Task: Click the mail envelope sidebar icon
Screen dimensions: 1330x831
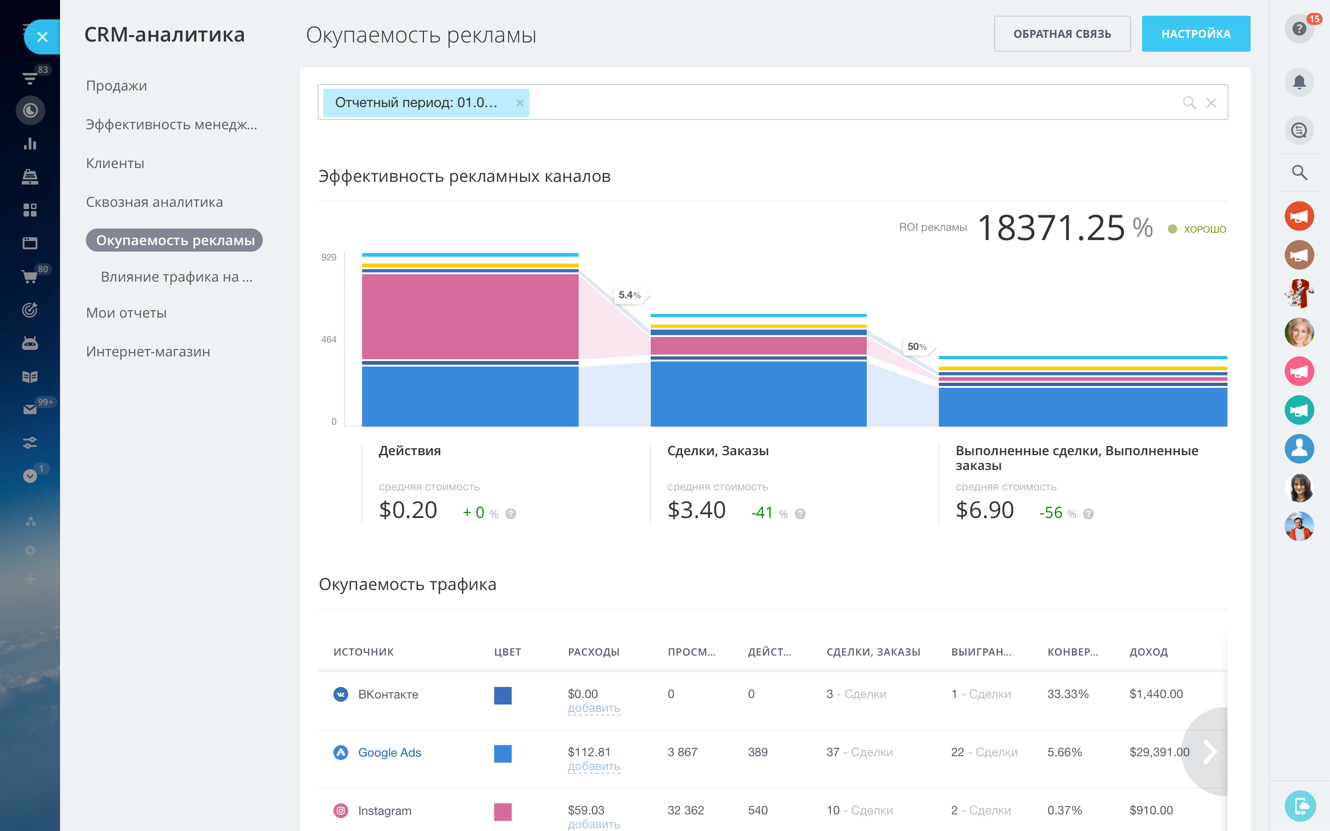Action: pos(30,409)
